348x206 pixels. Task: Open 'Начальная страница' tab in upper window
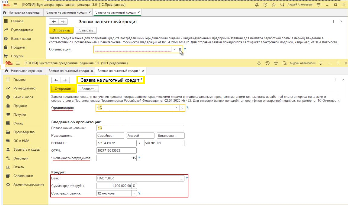22,12
